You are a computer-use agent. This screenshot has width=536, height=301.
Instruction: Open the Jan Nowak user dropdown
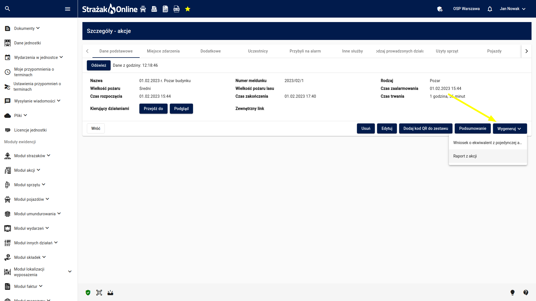[x=513, y=9]
